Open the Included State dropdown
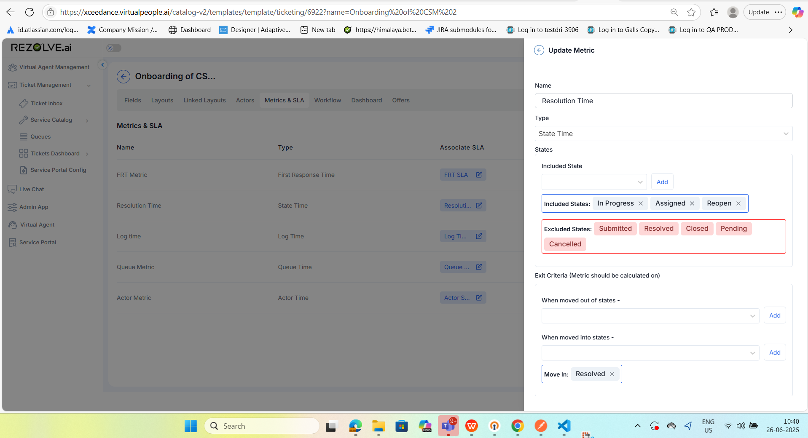 pyautogui.click(x=594, y=182)
